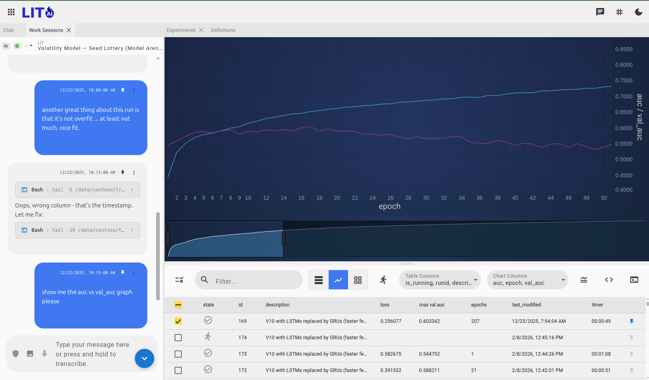Check the checkbox for run 173

178,354
